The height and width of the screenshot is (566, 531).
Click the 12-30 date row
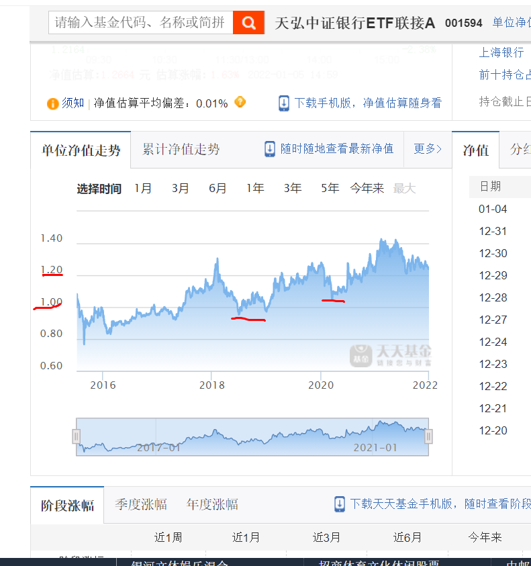(493, 253)
